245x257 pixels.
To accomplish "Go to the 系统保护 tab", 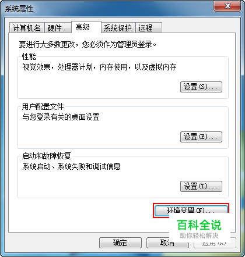I will (x=118, y=28).
